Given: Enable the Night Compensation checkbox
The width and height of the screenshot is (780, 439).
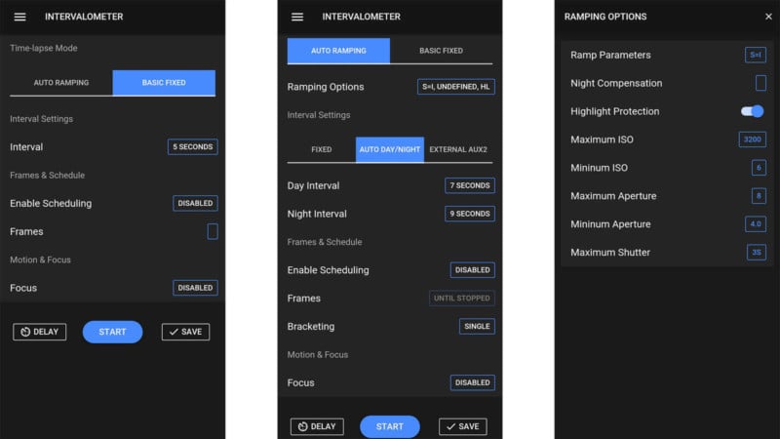Looking at the screenshot, I should [x=760, y=84].
